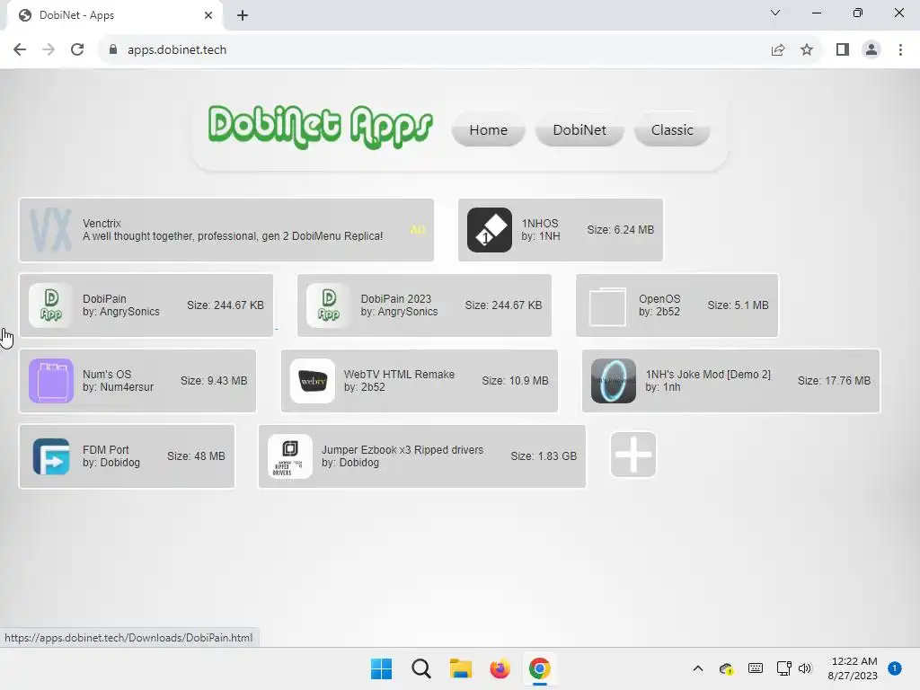Open the tab search dropdown arrow
Image resolution: width=920 pixels, height=690 pixels.
coord(775,13)
